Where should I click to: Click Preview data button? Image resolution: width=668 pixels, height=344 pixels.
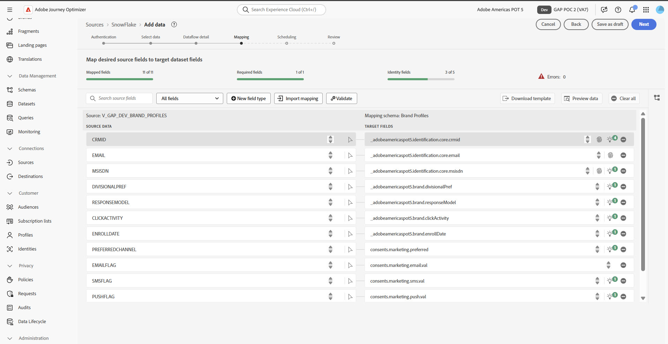(x=581, y=98)
